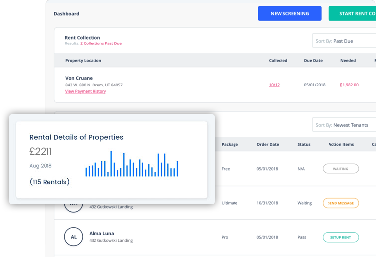Image resolution: width=376 pixels, height=257 pixels.
Task: Click the 842 W. 880 N. Orem address
Action: 94,85
